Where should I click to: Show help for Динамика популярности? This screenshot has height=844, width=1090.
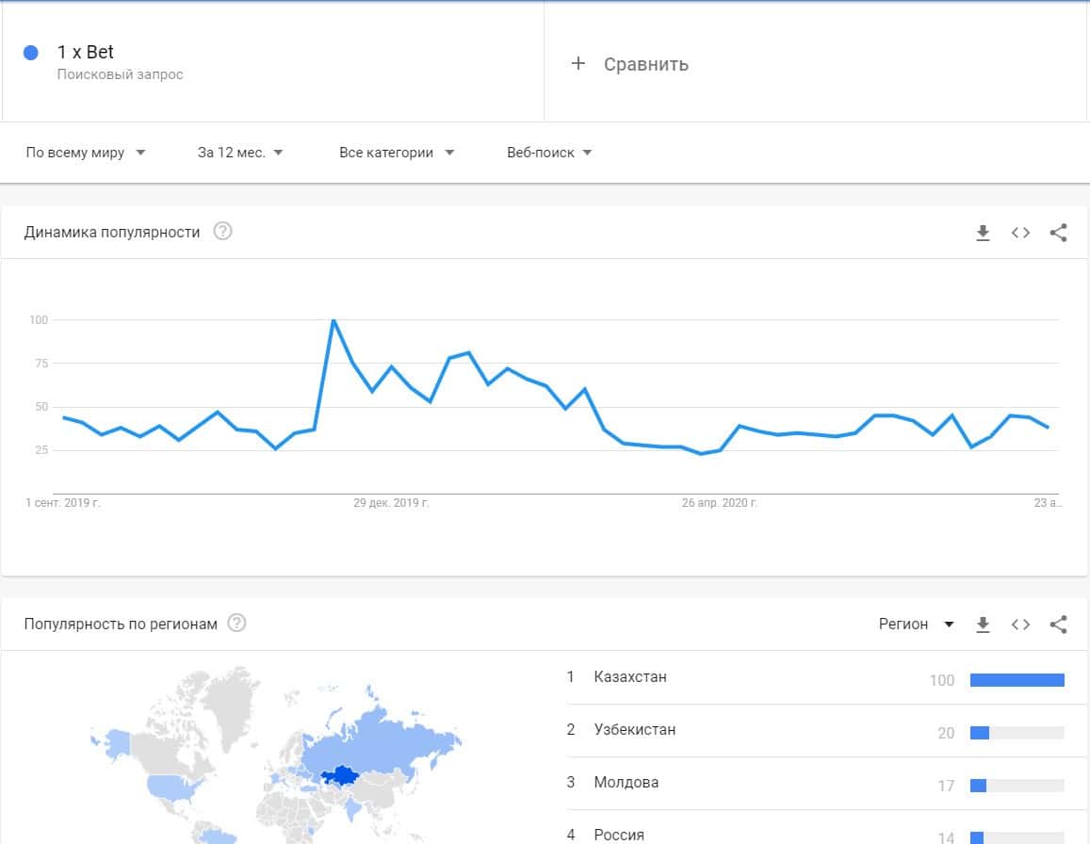tap(222, 232)
